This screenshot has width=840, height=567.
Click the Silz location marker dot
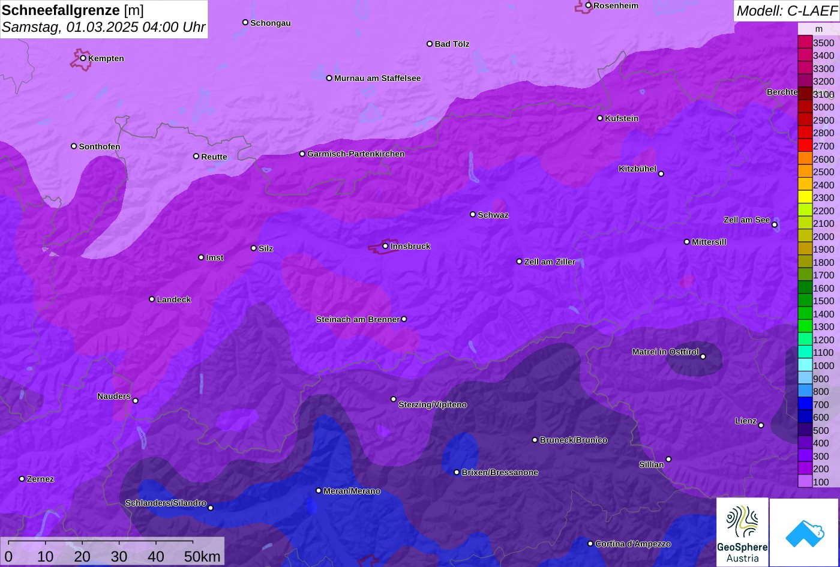coord(254,248)
